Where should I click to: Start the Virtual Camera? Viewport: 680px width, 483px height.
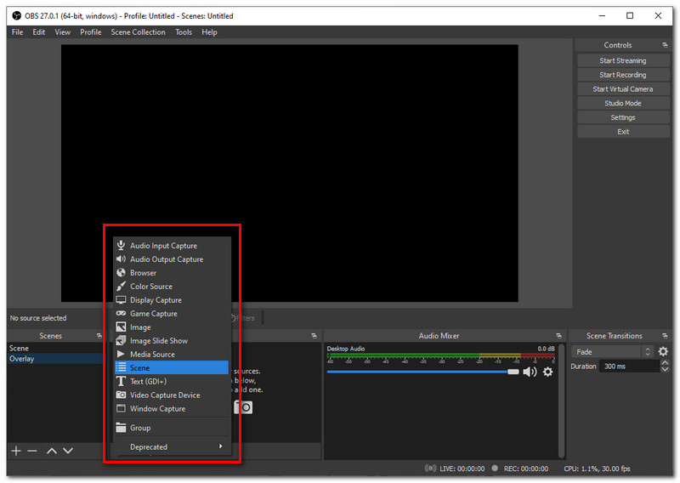(x=622, y=89)
